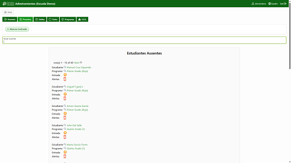Open the S.O.S. alert tab

coord(82,19)
